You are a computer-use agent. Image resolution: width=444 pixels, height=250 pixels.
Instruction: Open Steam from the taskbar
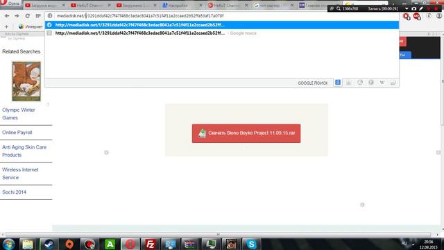click(x=49, y=244)
